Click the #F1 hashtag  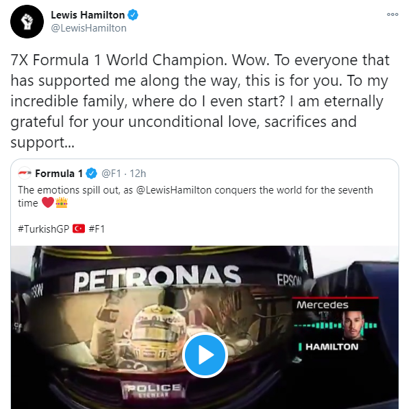[97, 229]
